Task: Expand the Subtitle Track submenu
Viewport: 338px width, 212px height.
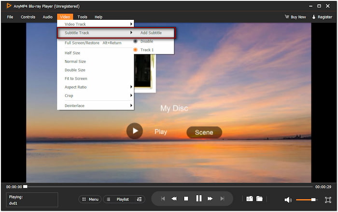Action: tap(96, 33)
